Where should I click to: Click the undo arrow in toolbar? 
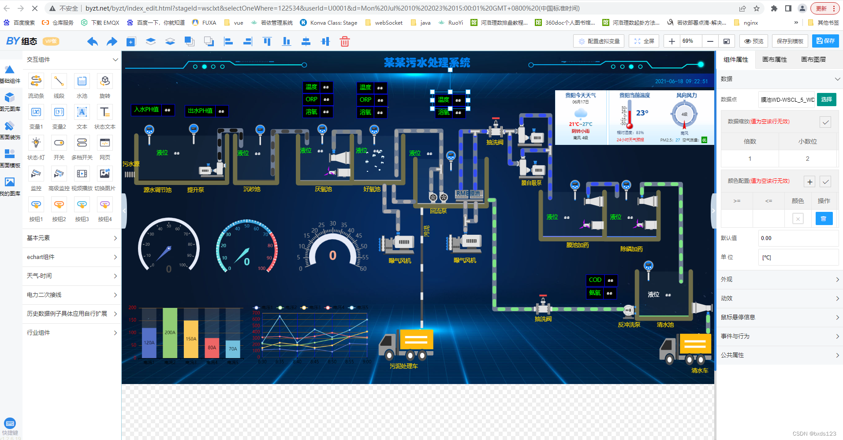point(92,41)
